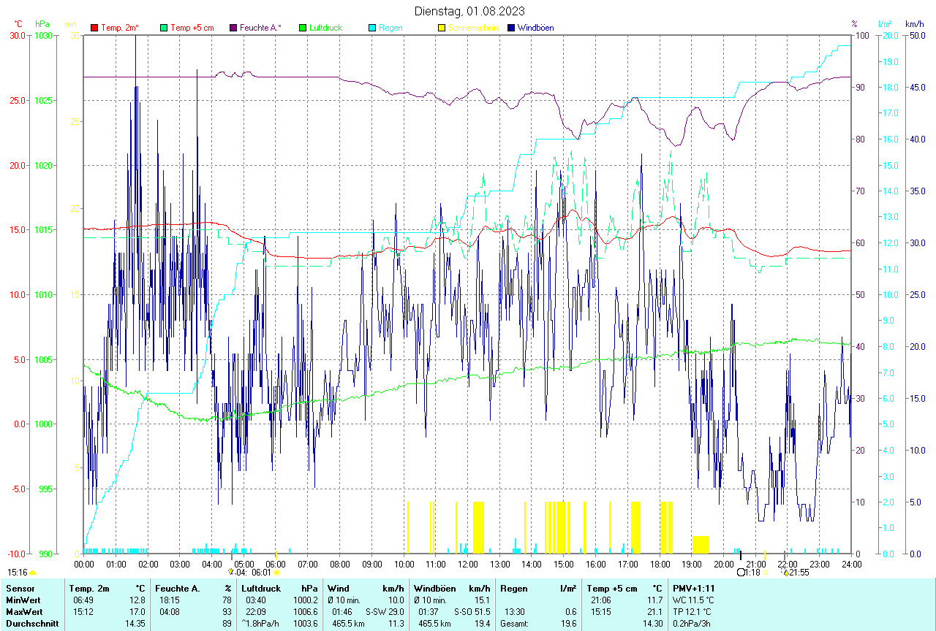Image resolution: width=936 pixels, height=631 pixels.
Task: Click the 'Luftdruck' table column header
Action: [x=261, y=588]
